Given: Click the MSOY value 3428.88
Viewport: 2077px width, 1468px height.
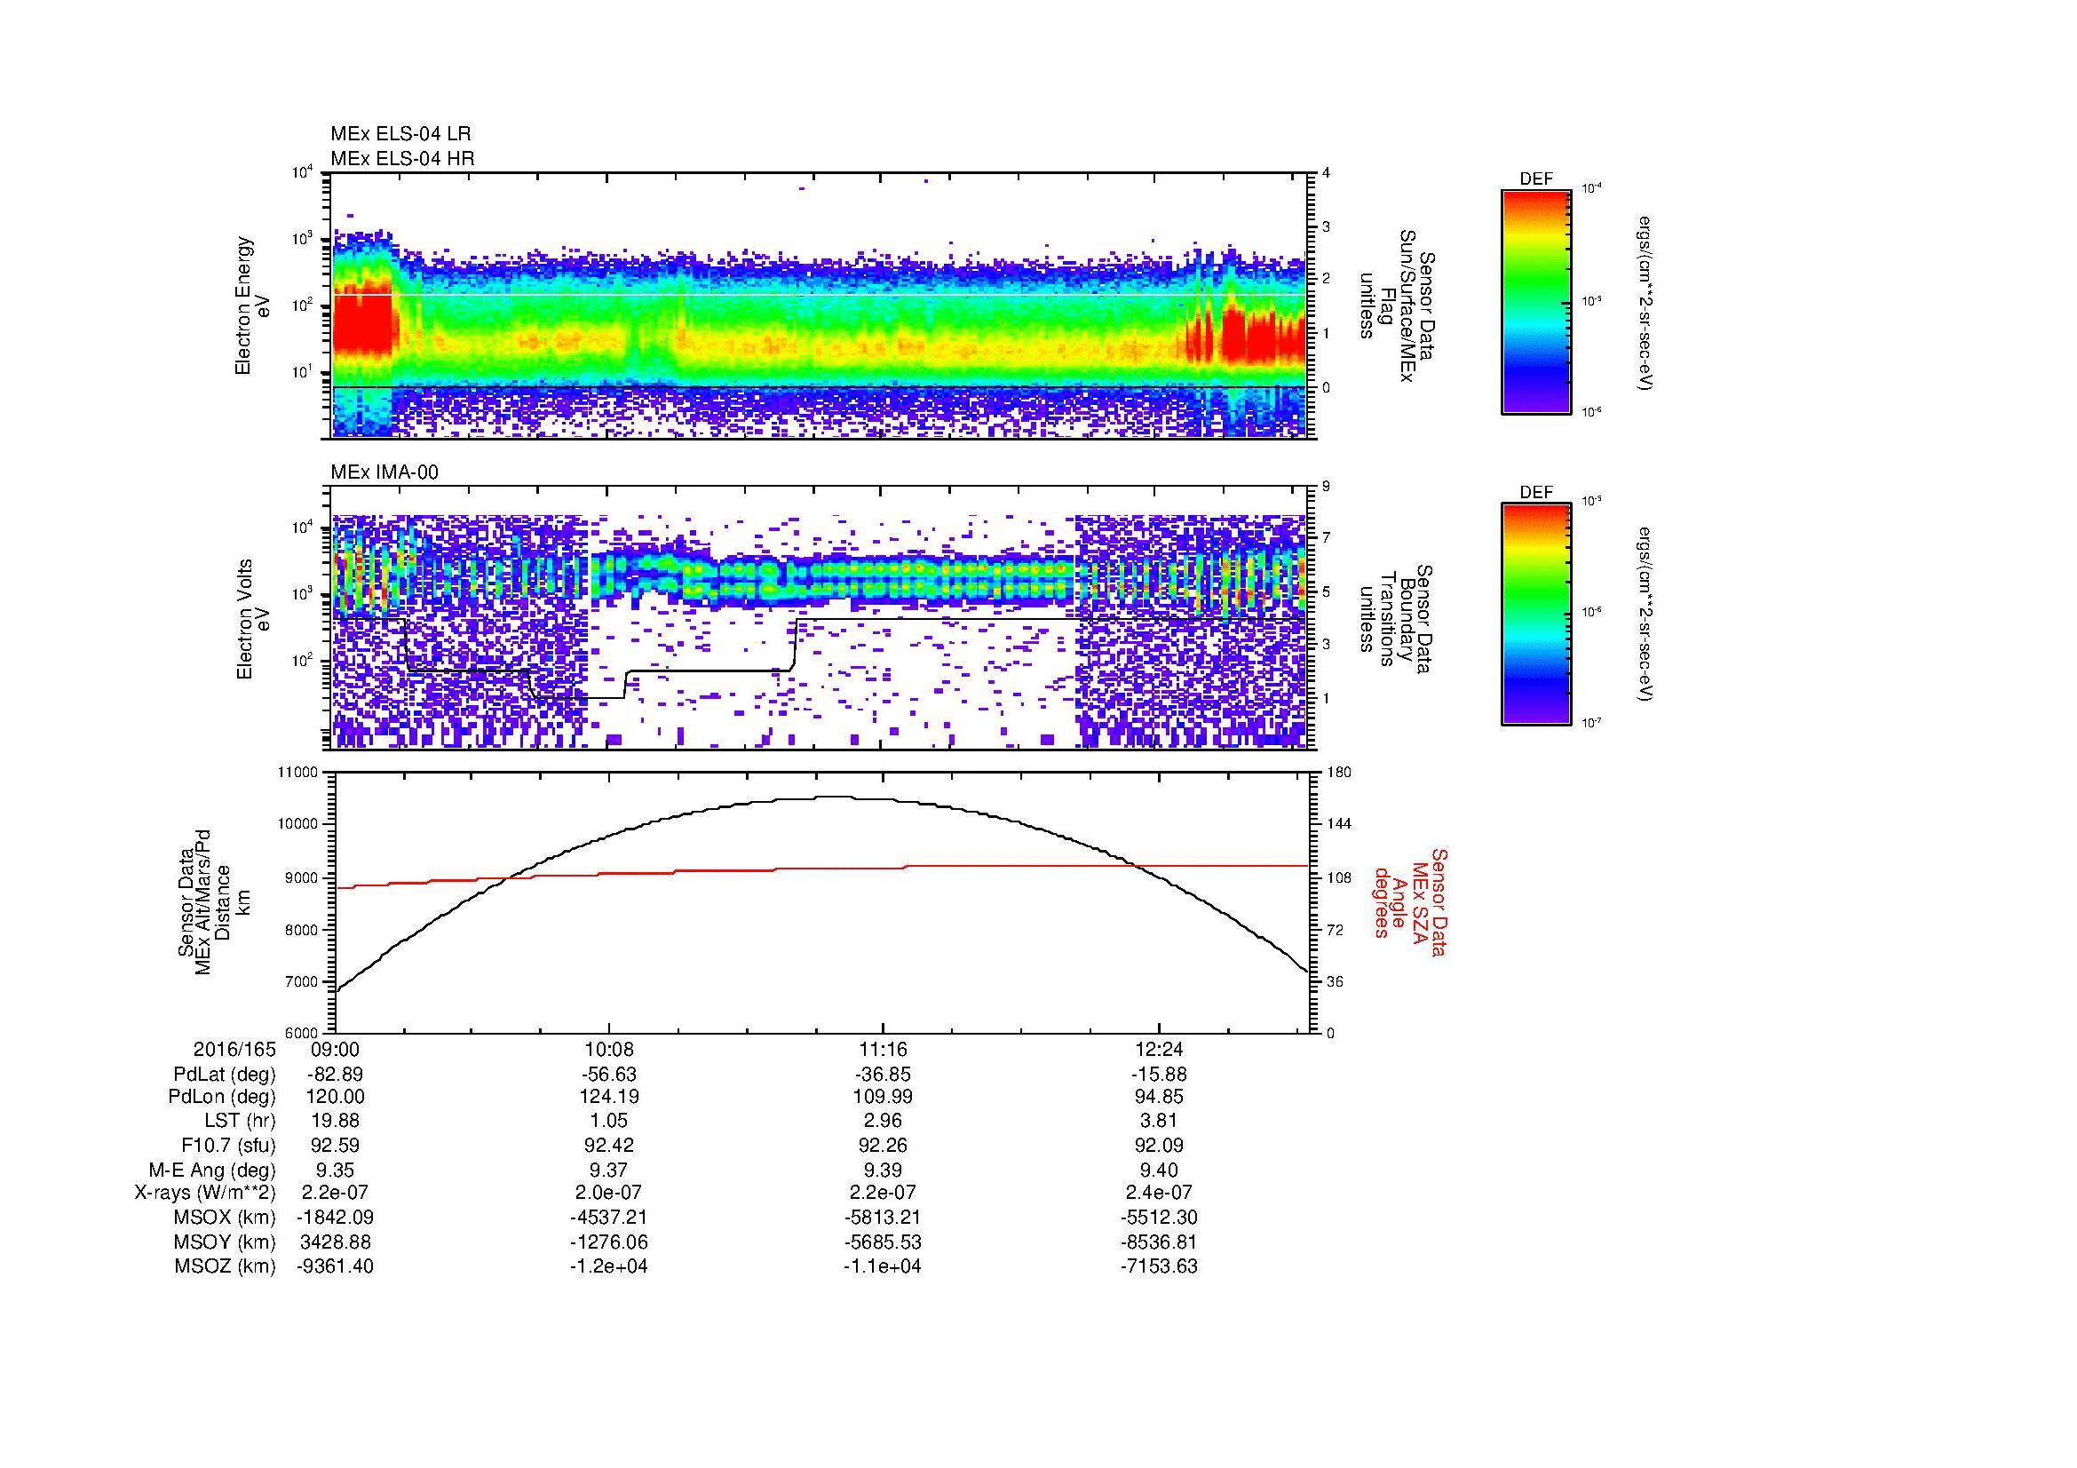Looking at the screenshot, I should click(335, 1242).
